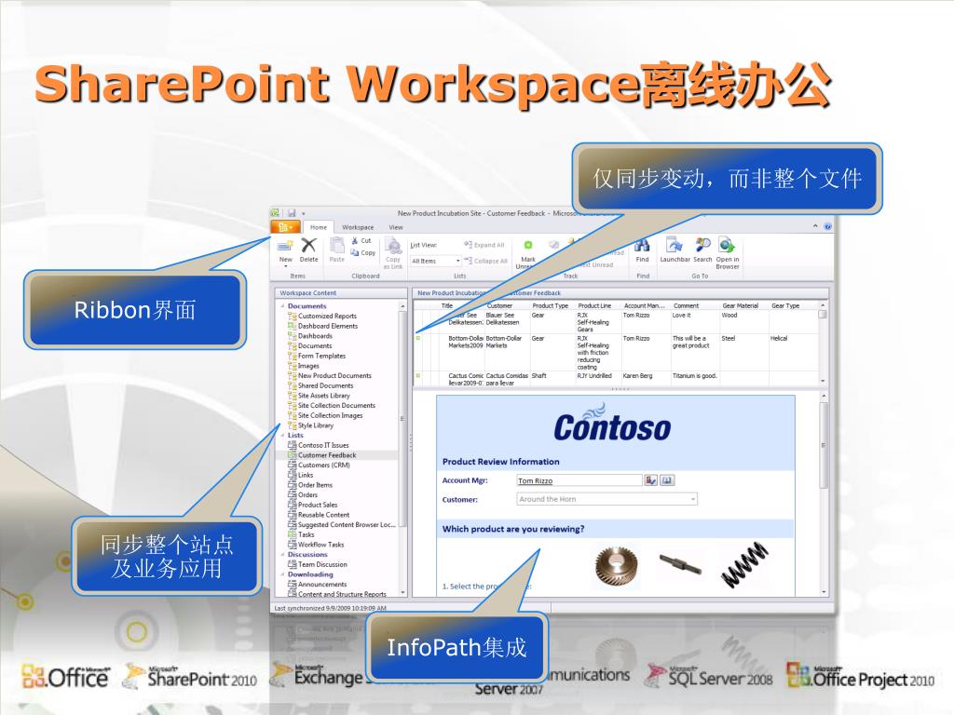The image size is (954, 715).
Task: Click the Paste clipboard icon
Action: [x=336, y=246]
